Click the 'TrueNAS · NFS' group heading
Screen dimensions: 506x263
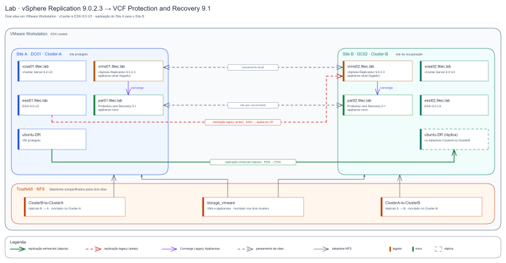click(30, 189)
